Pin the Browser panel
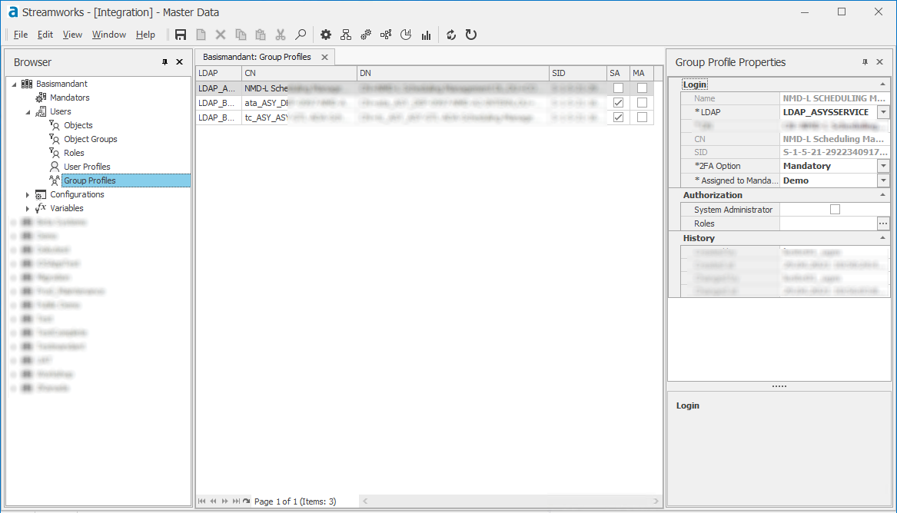This screenshot has width=897, height=513. 164,61
